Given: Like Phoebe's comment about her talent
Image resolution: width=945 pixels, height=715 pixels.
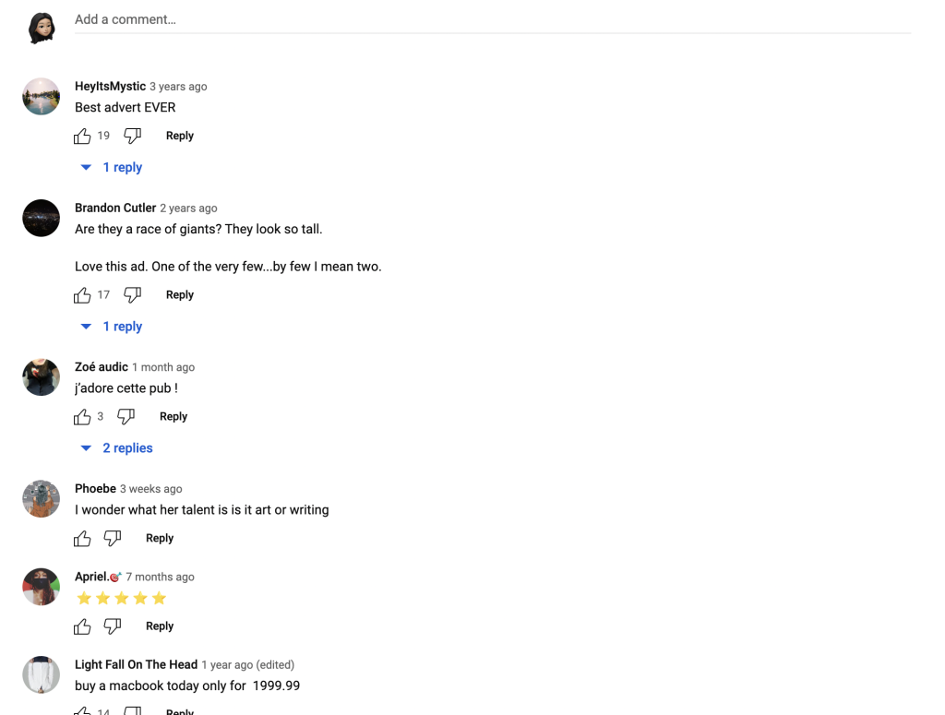Looking at the screenshot, I should (82, 539).
